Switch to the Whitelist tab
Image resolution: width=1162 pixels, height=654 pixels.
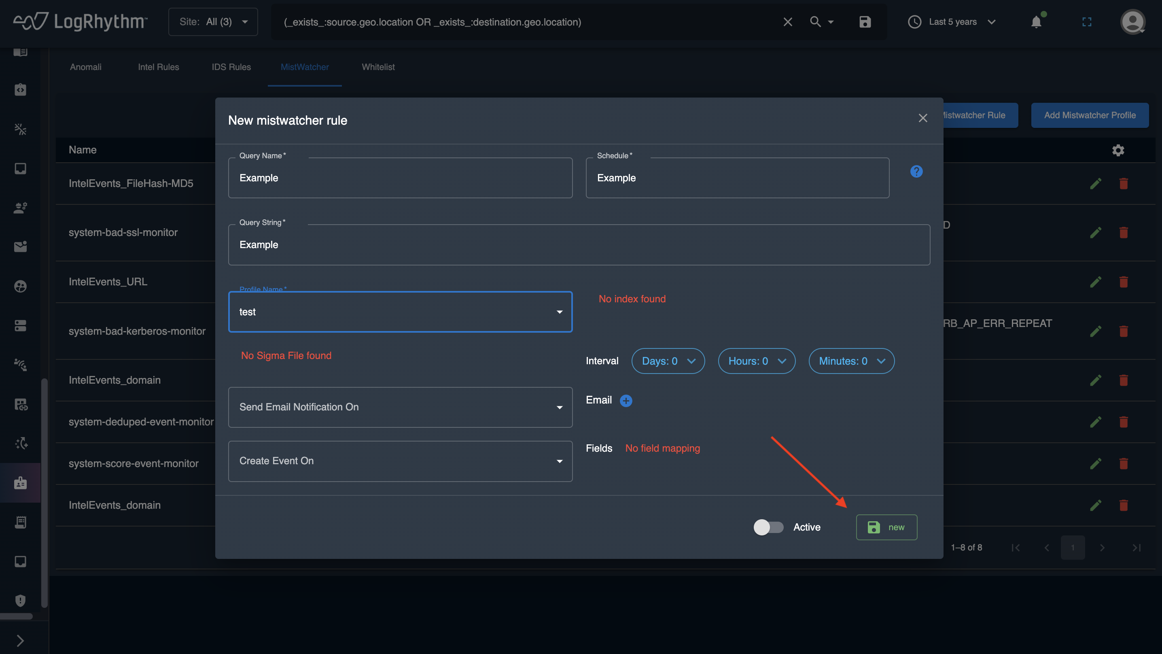click(378, 67)
